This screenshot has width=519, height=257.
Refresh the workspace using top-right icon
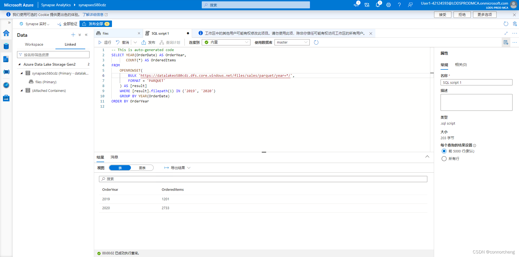tap(506, 24)
